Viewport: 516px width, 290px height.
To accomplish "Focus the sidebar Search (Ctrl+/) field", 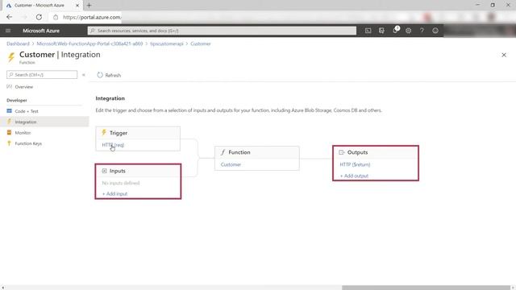I will [x=42, y=75].
